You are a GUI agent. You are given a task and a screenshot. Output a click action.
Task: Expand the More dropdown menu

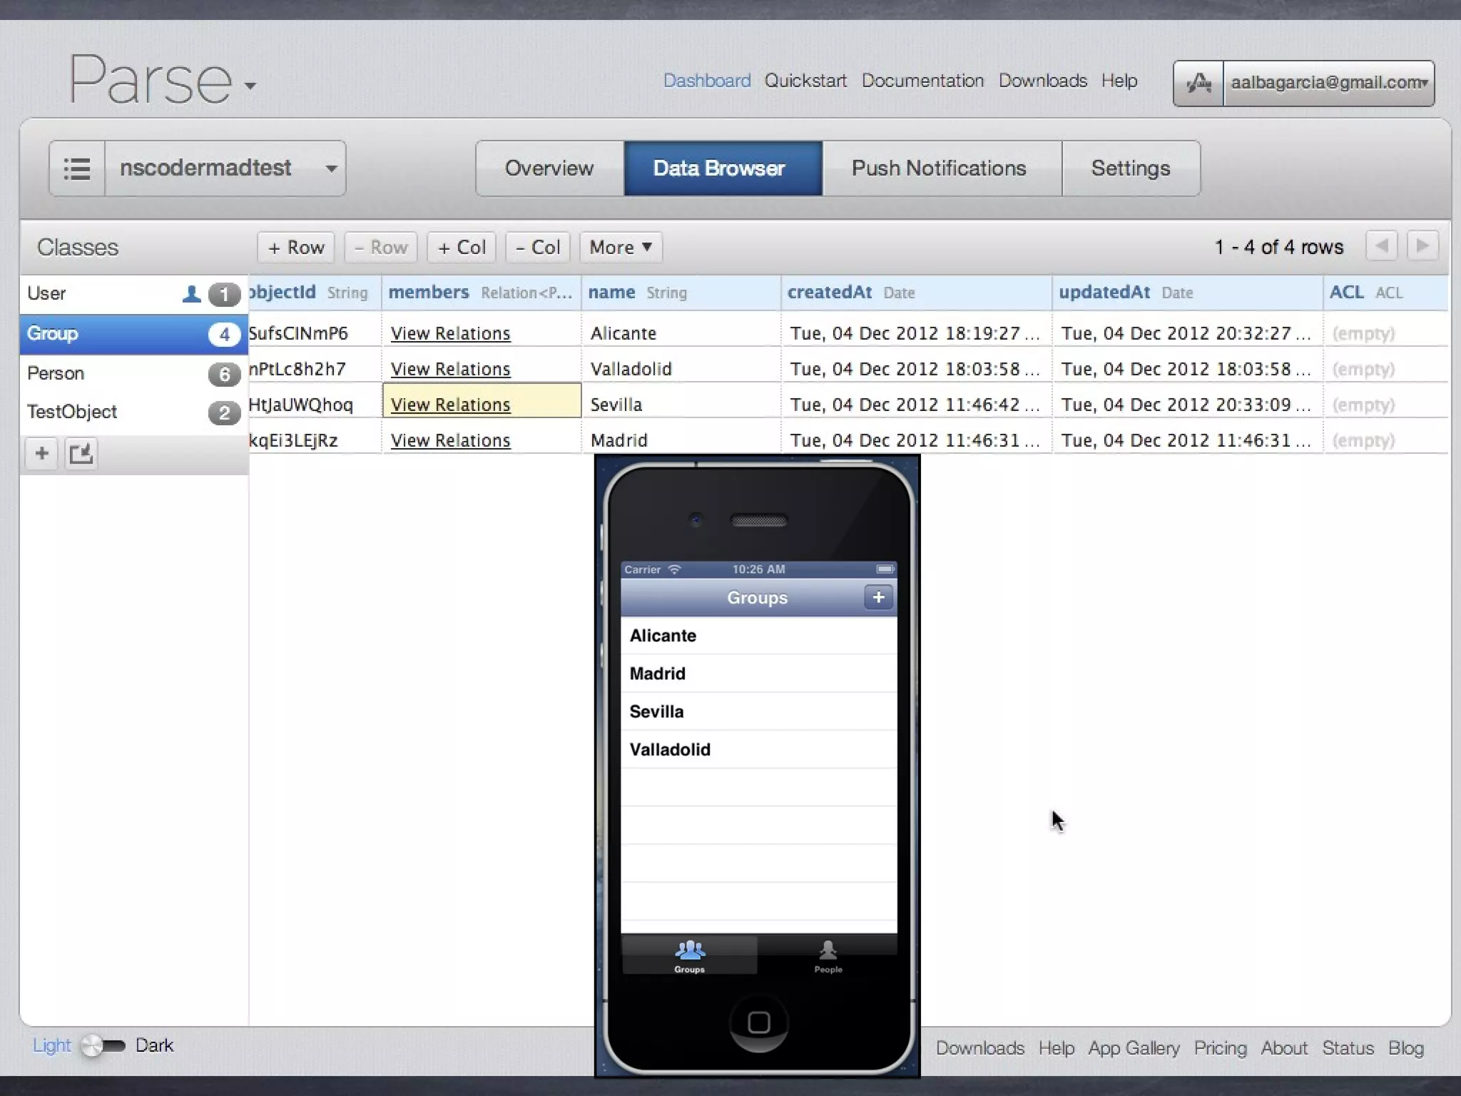pyautogui.click(x=621, y=248)
